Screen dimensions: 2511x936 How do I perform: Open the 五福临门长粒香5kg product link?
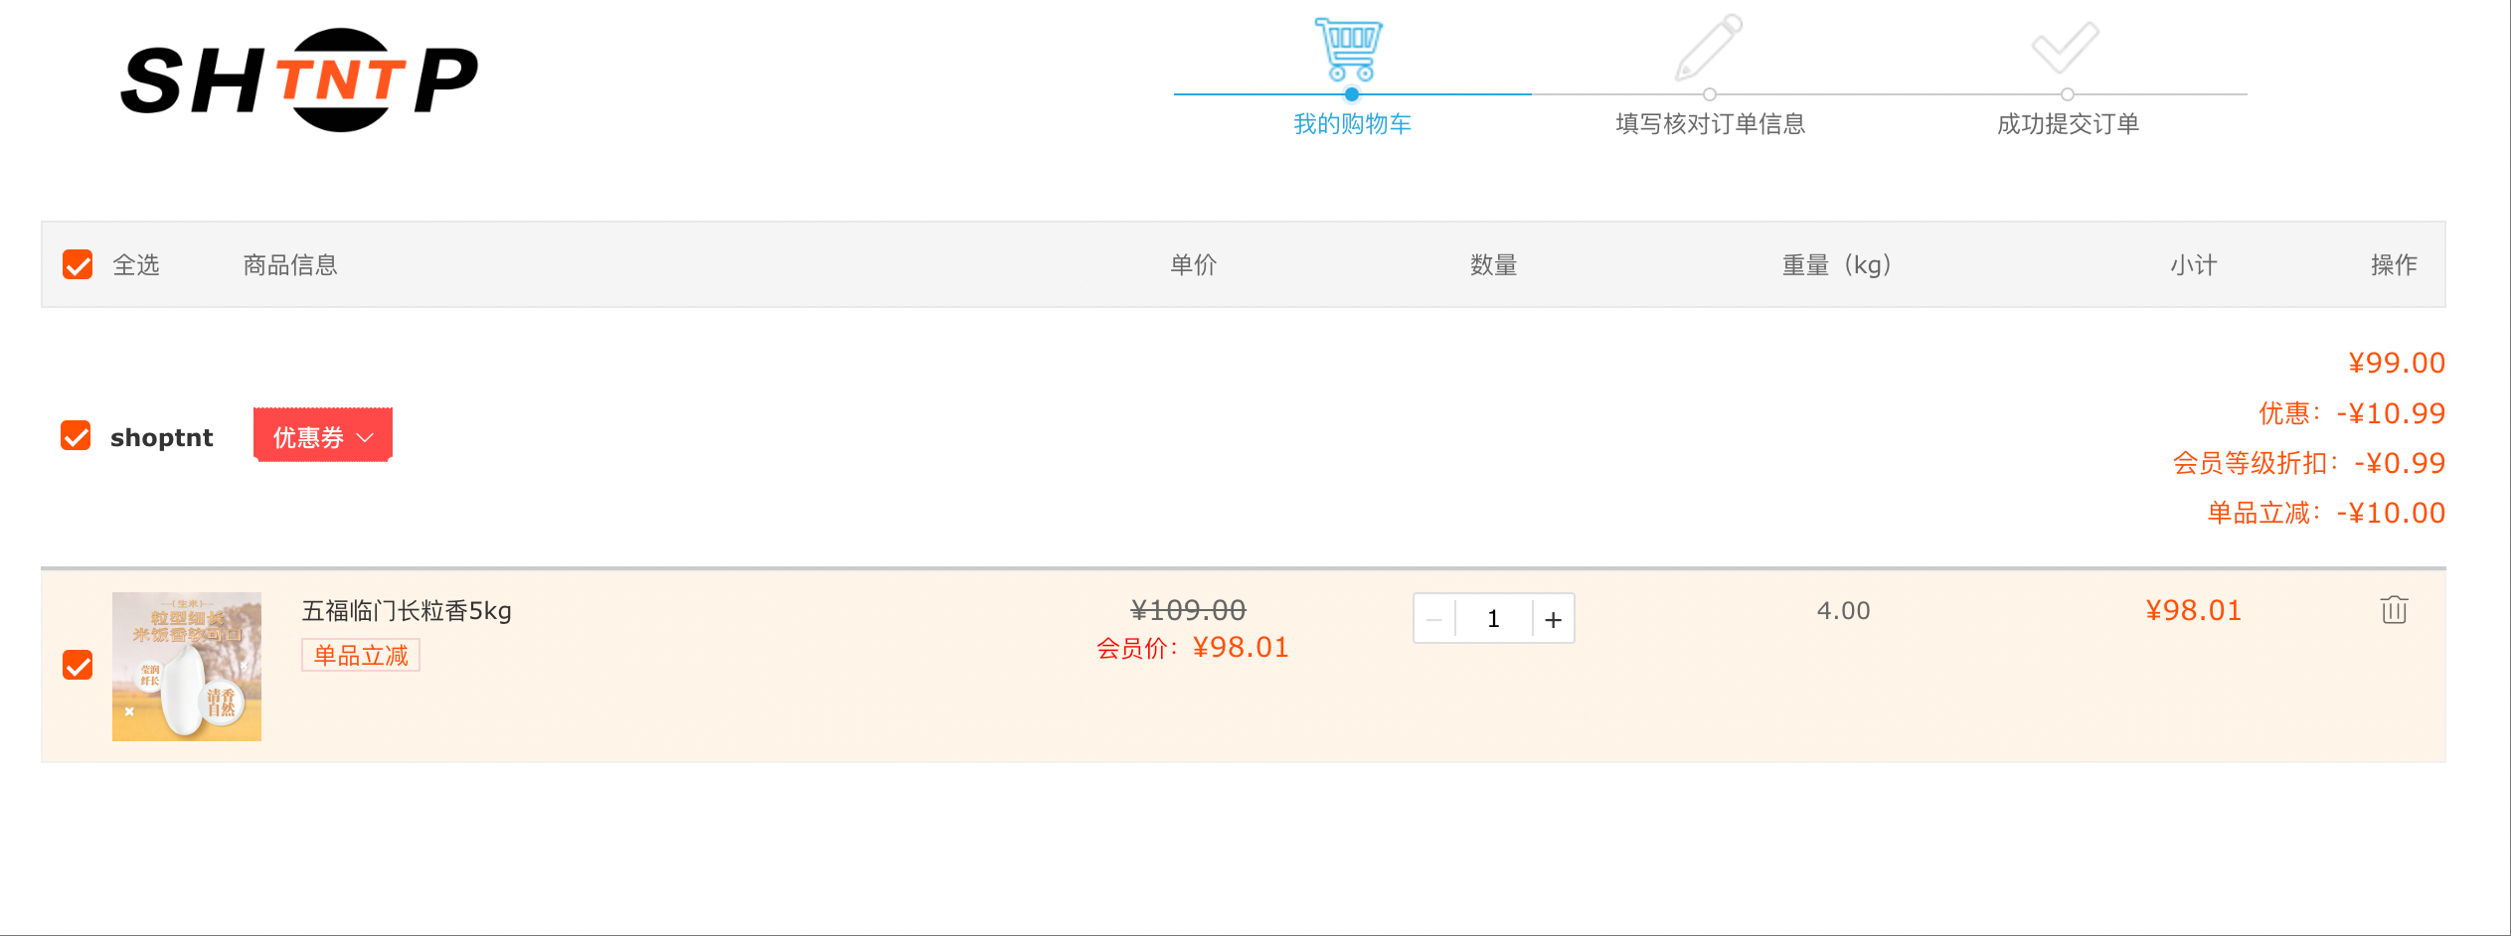click(x=407, y=610)
